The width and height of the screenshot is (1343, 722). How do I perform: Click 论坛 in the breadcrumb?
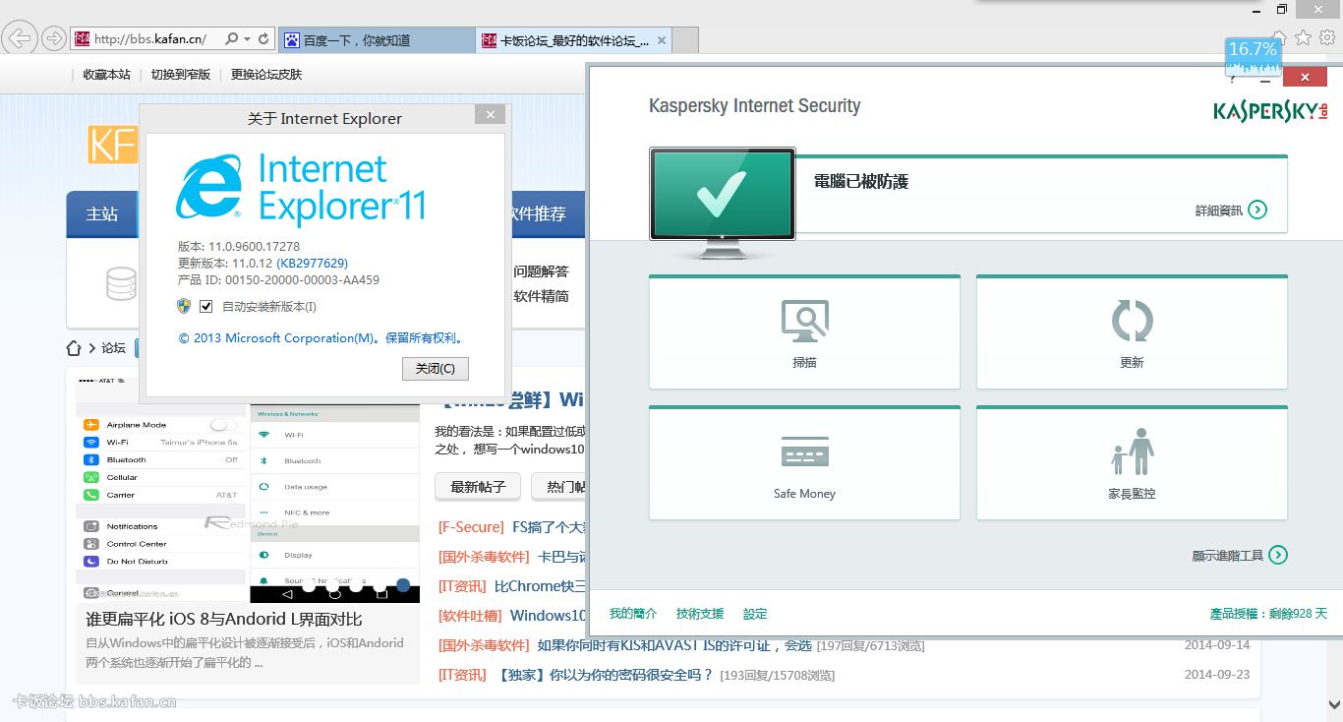point(113,348)
